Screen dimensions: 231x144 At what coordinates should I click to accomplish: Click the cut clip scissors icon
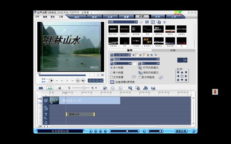click(x=98, y=75)
